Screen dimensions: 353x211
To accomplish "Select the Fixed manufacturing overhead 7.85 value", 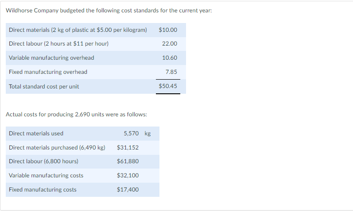I will tap(171, 72).
